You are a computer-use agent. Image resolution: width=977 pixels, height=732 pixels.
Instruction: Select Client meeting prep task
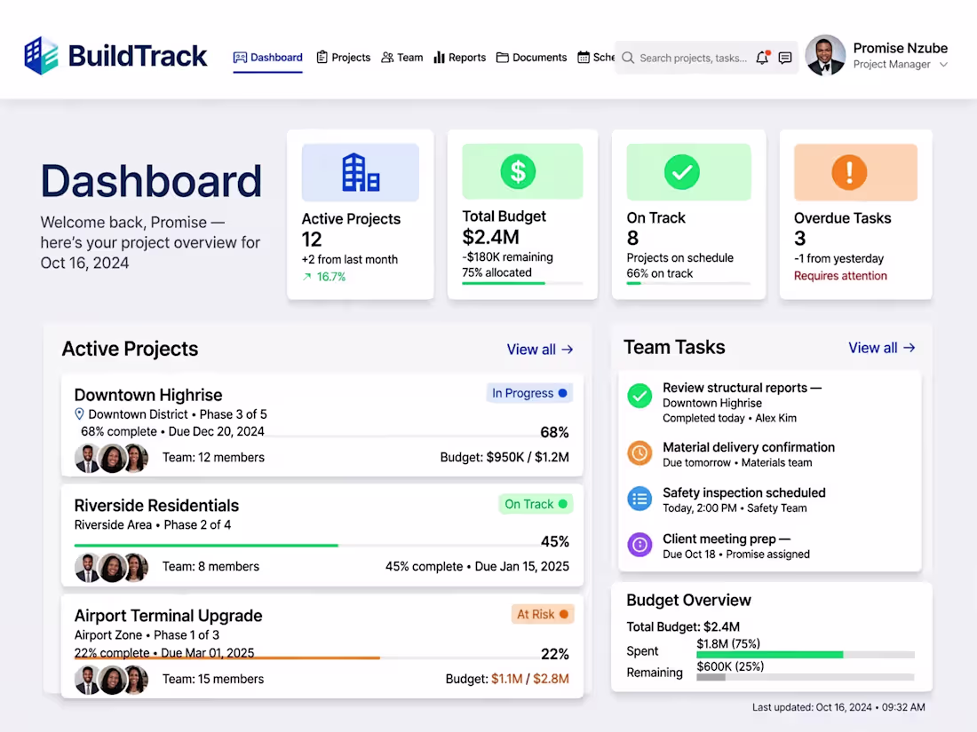tap(726, 539)
